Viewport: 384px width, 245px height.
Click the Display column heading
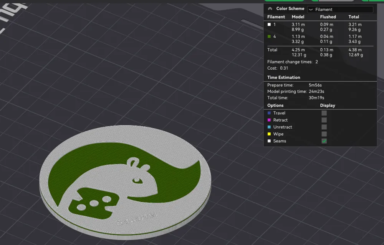328,105
